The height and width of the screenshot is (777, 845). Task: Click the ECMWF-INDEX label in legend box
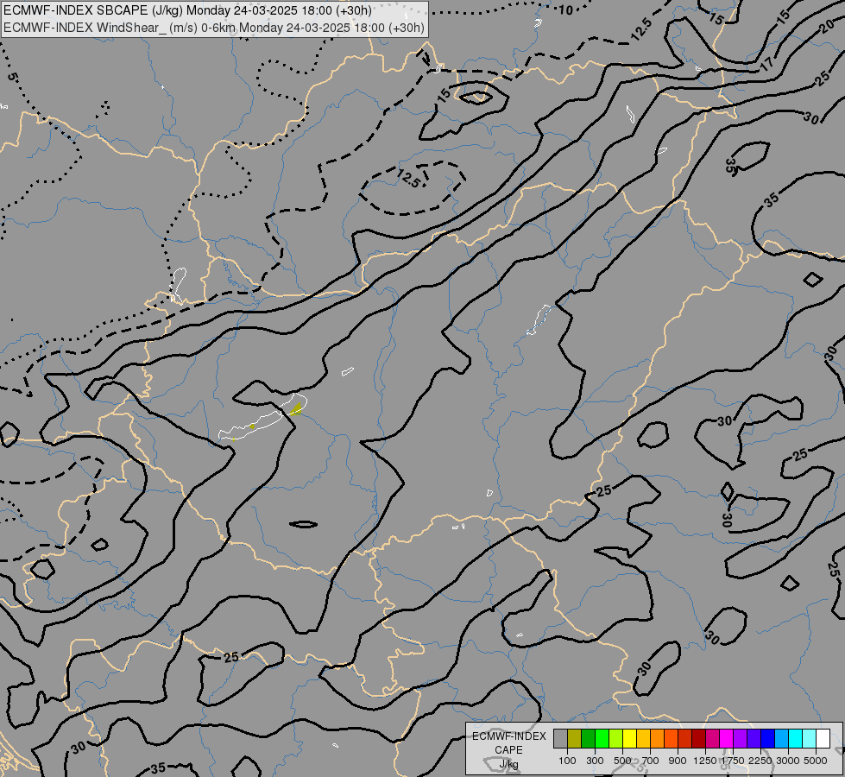click(x=509, y=736)
